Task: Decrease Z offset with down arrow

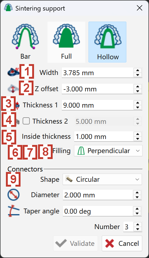Action: click(x=138, y=91)
